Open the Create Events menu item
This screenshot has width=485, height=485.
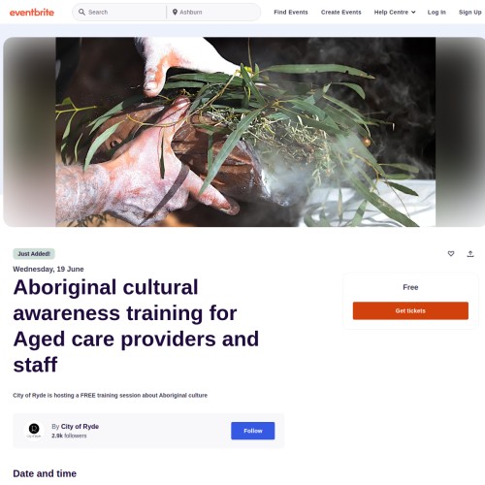(340, 13)
